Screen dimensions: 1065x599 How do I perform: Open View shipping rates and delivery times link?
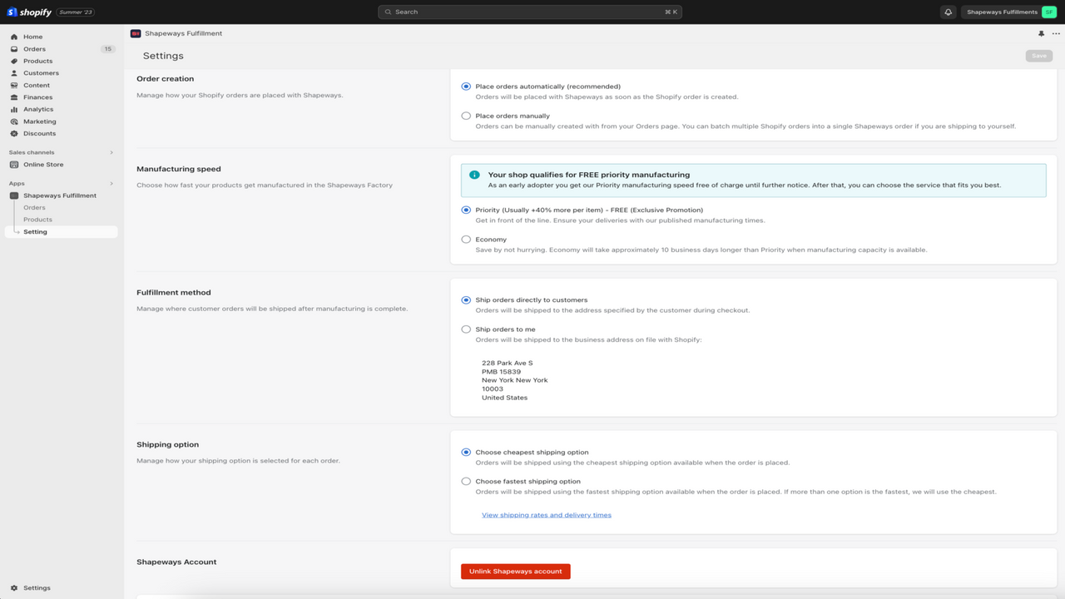coord(547,515)
